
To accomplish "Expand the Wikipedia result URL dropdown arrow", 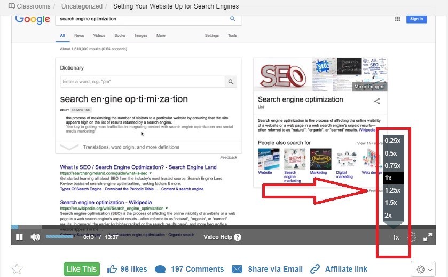I will tap(167, 209).
